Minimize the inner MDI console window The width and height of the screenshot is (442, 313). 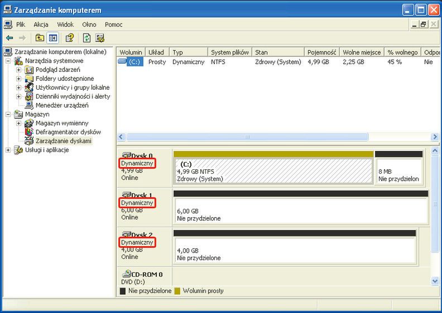pyautogui.click(x=414, y=25)
